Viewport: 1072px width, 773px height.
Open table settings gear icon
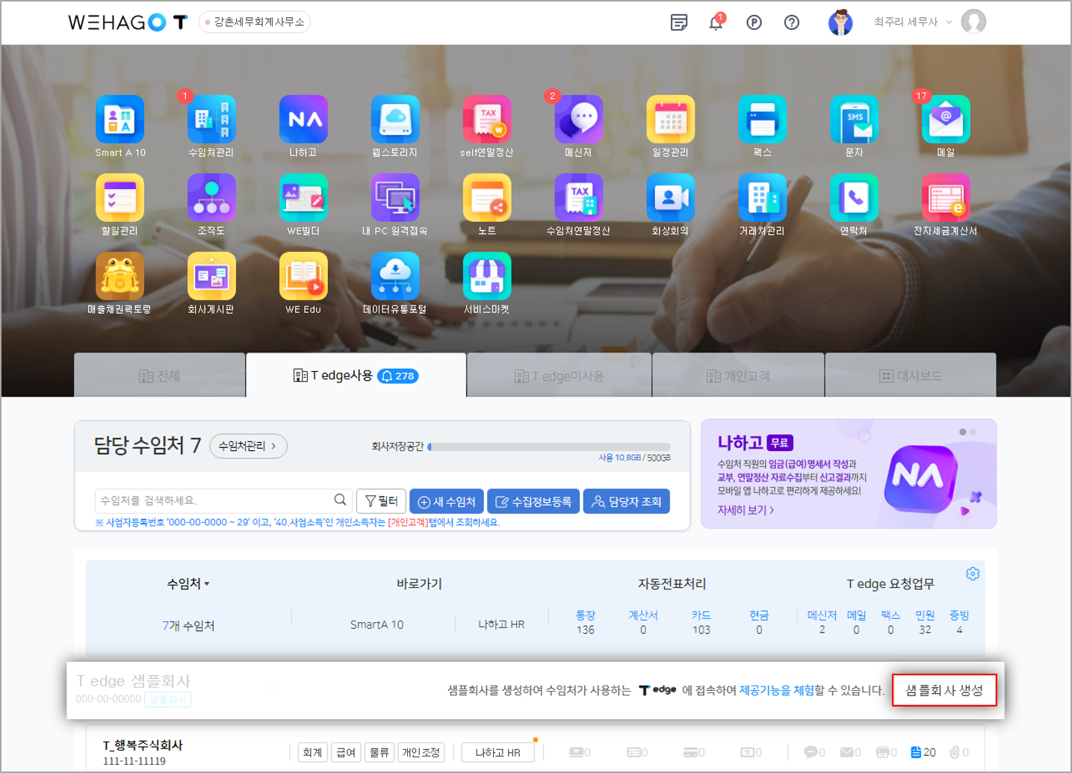[x=972, y=574]
